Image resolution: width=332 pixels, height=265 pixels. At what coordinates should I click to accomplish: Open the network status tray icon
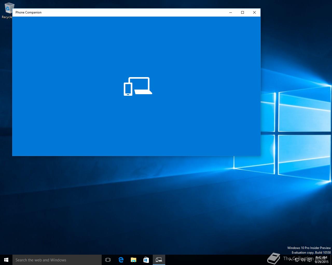click(x=297, y=260)
